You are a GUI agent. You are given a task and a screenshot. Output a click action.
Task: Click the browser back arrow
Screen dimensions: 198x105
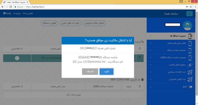tap(3, 7)
